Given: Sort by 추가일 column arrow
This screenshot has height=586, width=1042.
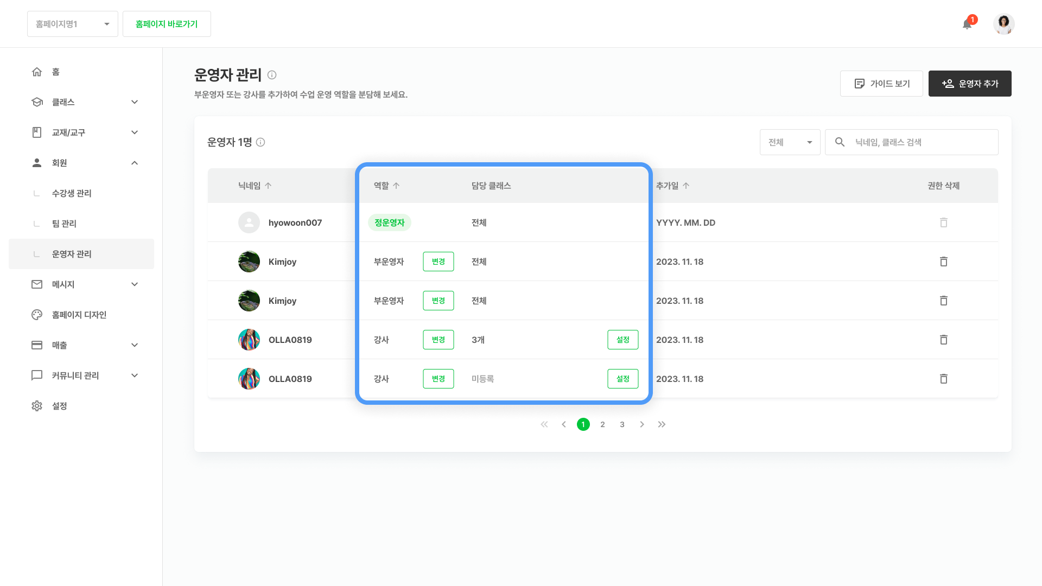Looking at the screenshot, I should (686, 186).
